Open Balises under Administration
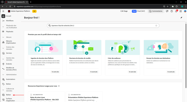 (x=8, y=84)
